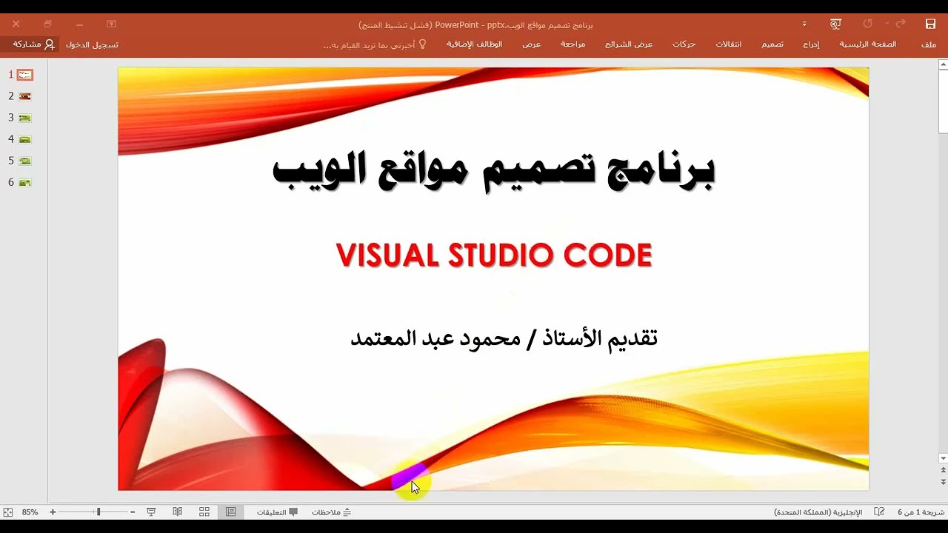The width and height of the screenshot is (948, 533).
Task: Switch to Normal view icon
Action: coord(231,512)
